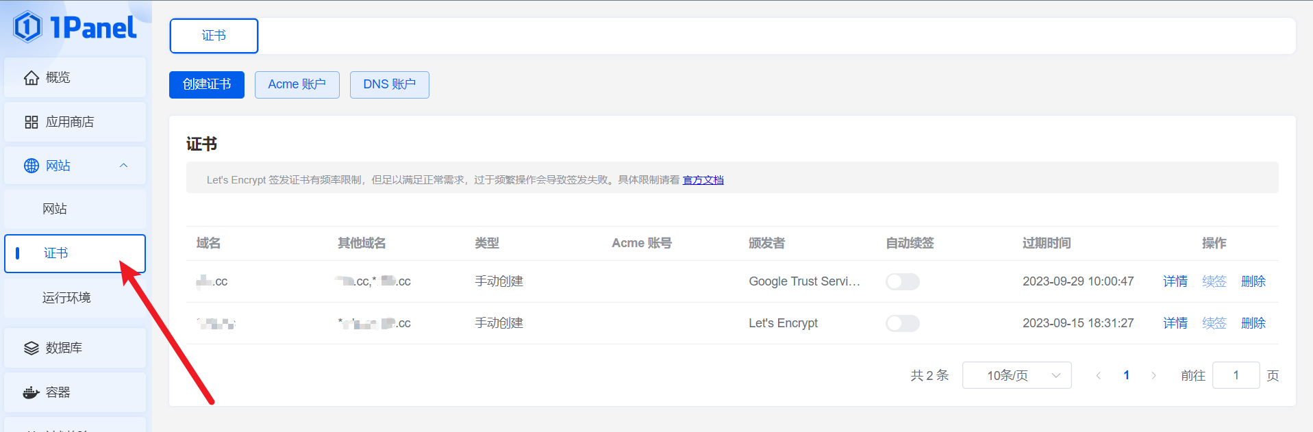Click expiry time 2023-09-29 10:00:47
This screenshot has height=432, width=1313.
[1078, 281]
